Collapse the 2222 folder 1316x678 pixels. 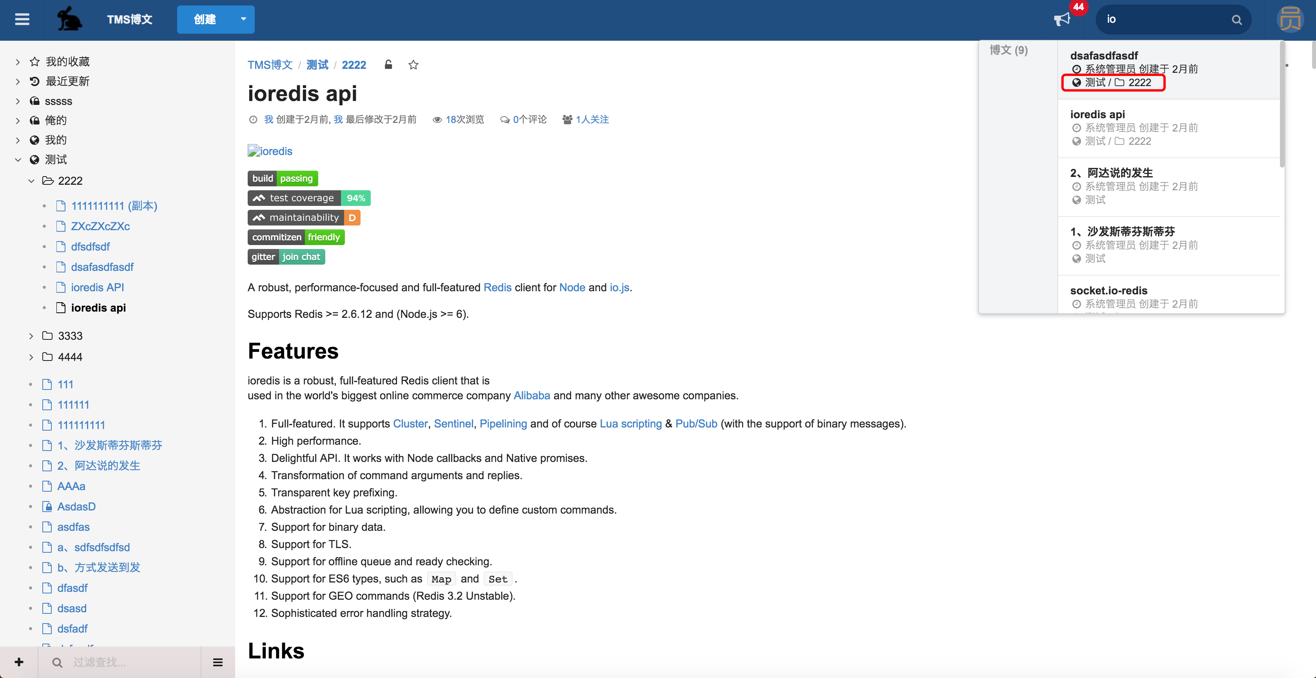point(31,180)
